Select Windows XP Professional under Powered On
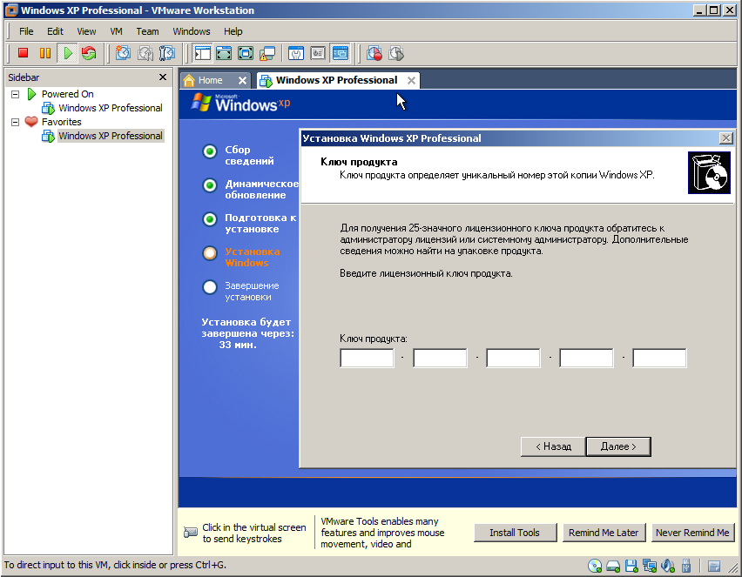Viewport: 742px width, 577px height. [110, 108]
